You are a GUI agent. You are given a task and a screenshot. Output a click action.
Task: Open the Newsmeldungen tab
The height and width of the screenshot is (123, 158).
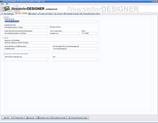click(x=8, y=13)
